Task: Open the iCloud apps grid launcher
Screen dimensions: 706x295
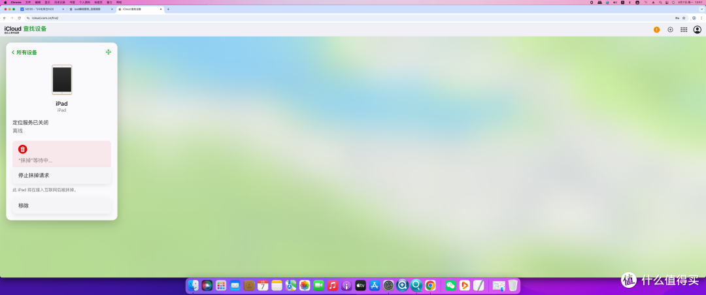Action: tap(684, 29)
